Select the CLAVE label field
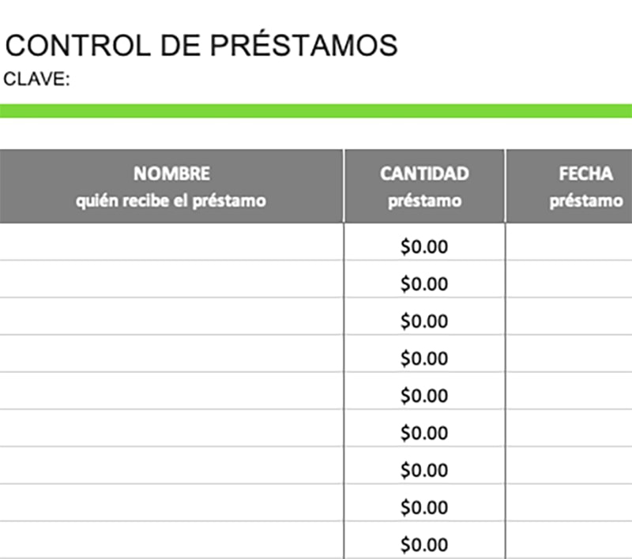The width and height of the screenshot is (632, 559). point(38,79)
